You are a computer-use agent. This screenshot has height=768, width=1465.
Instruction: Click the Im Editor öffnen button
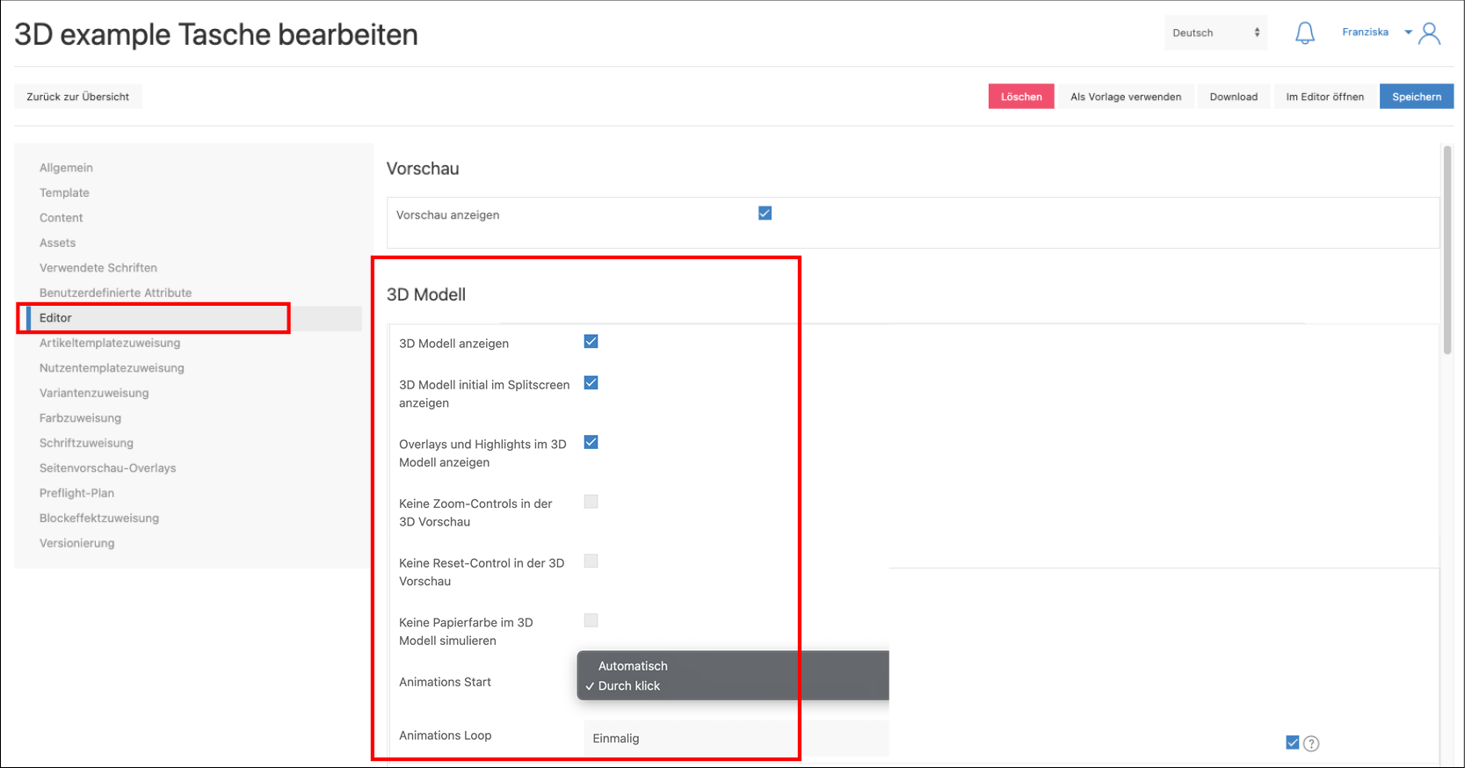point(1324,97)
